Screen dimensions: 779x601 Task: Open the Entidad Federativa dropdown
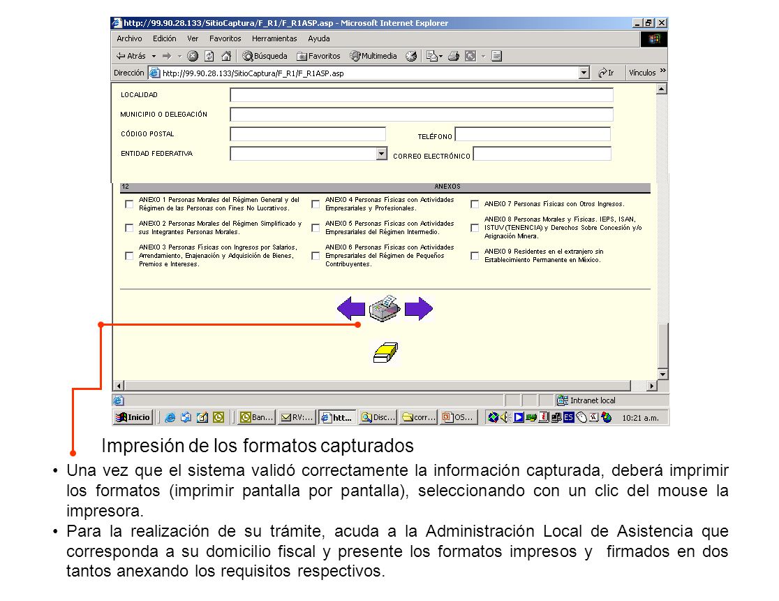381,154
